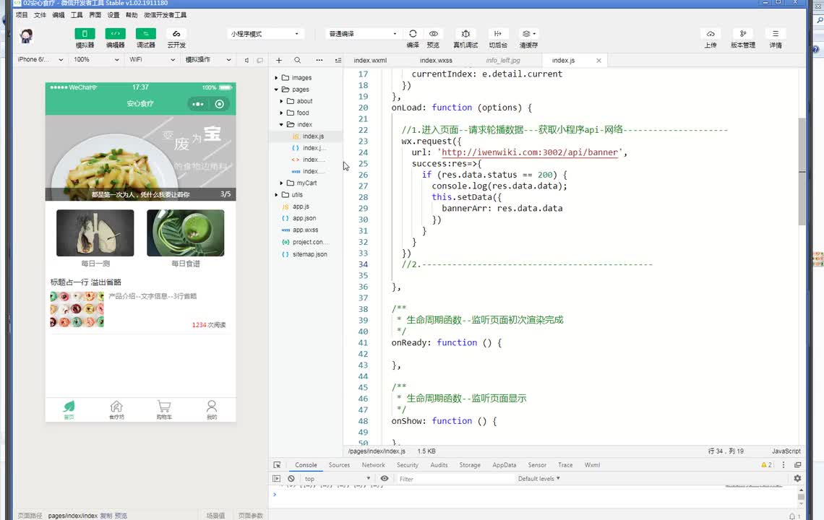Viewport: 824px width, 520px height.
Task: Click the code editor vertical scrollbar
Action: click(802, 173)
